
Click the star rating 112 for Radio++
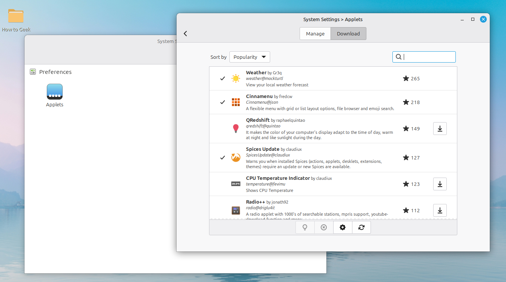pyautogui.click(x=411, y=210)
